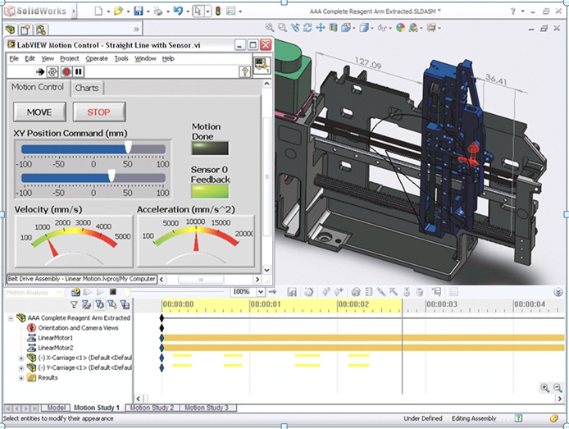Viewport: 569px width, 429px height.
Task: Click the LabVIEW Pause icon
Action: coord(79,72)
